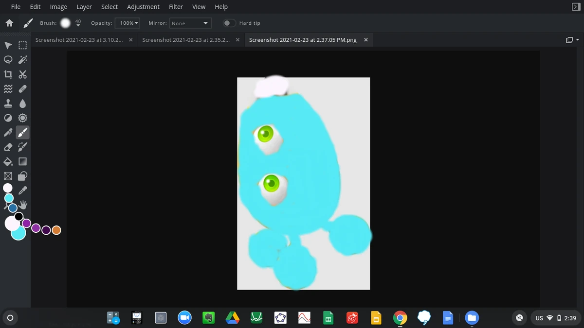Activate the Gradient tool

[x=22, y=161]
